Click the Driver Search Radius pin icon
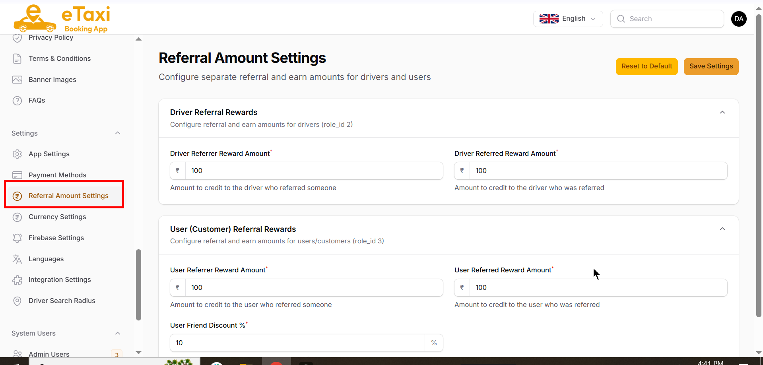This screenshot has width=763, height=365. [x=17, y=301]
